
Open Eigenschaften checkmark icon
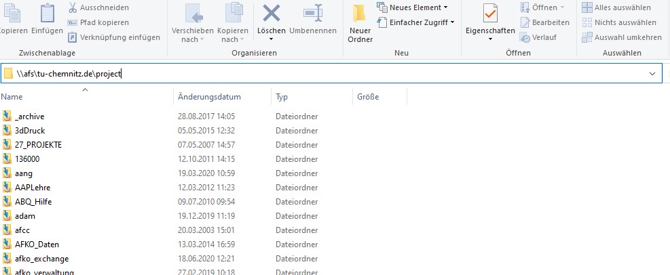pyautogui.click(x=489, y=14)
